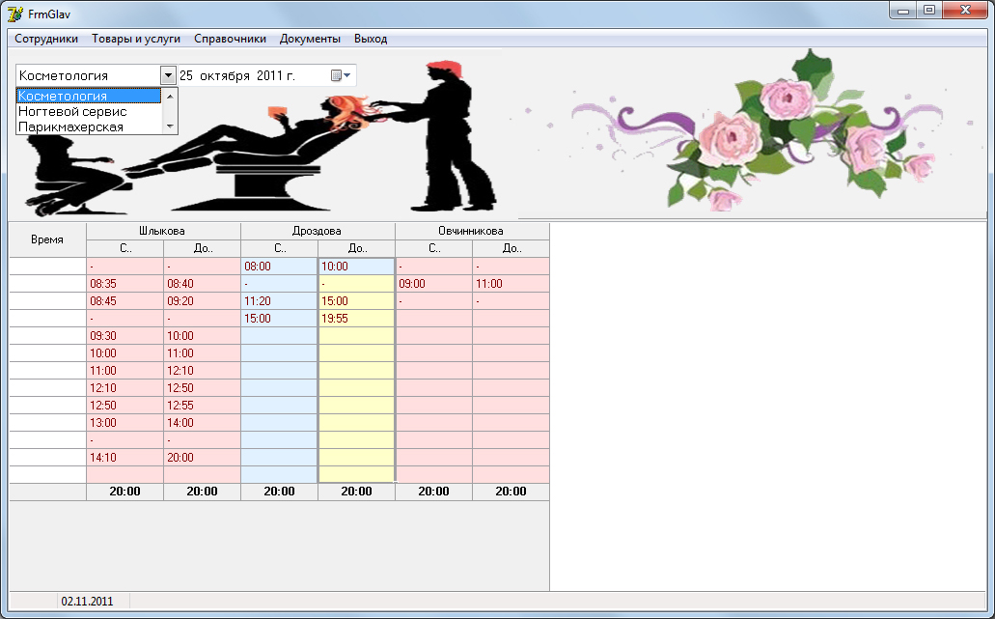The height and width of the screenshot is (619, 995).
Task: Open the Товары и услуги menu
Action: pyautogui.click(x=136, y=39)
